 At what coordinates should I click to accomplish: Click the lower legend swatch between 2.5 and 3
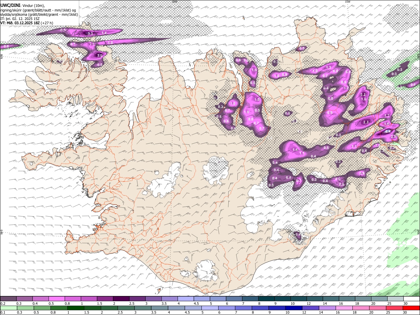point(126,308)
